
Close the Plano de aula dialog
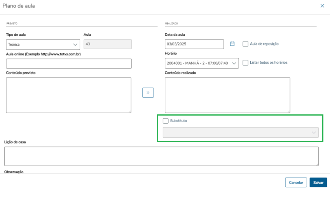322,6
